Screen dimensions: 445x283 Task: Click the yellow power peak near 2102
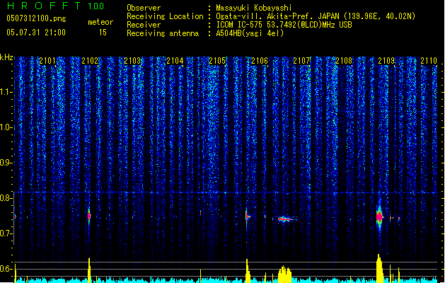[89, 270]
